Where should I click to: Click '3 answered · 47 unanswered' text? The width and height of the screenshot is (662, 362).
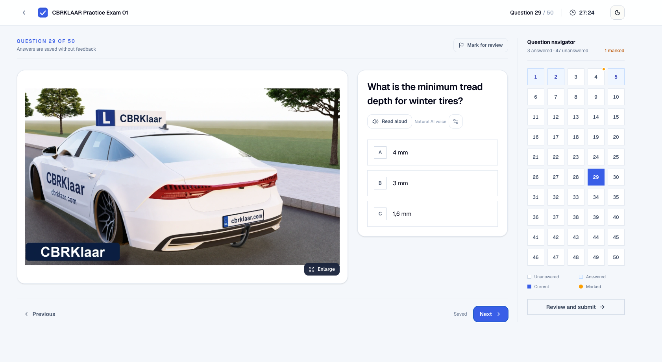pyautogui.click(x=558, y=51)
